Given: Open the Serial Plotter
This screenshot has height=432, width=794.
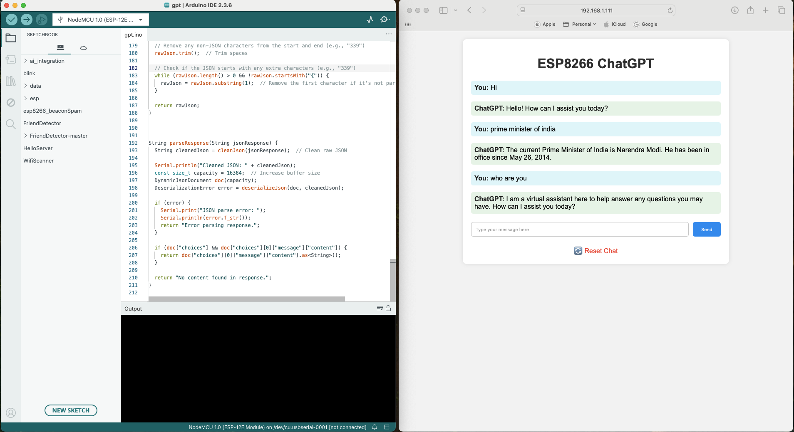Looking at the screenshot, I should [370, 20].
